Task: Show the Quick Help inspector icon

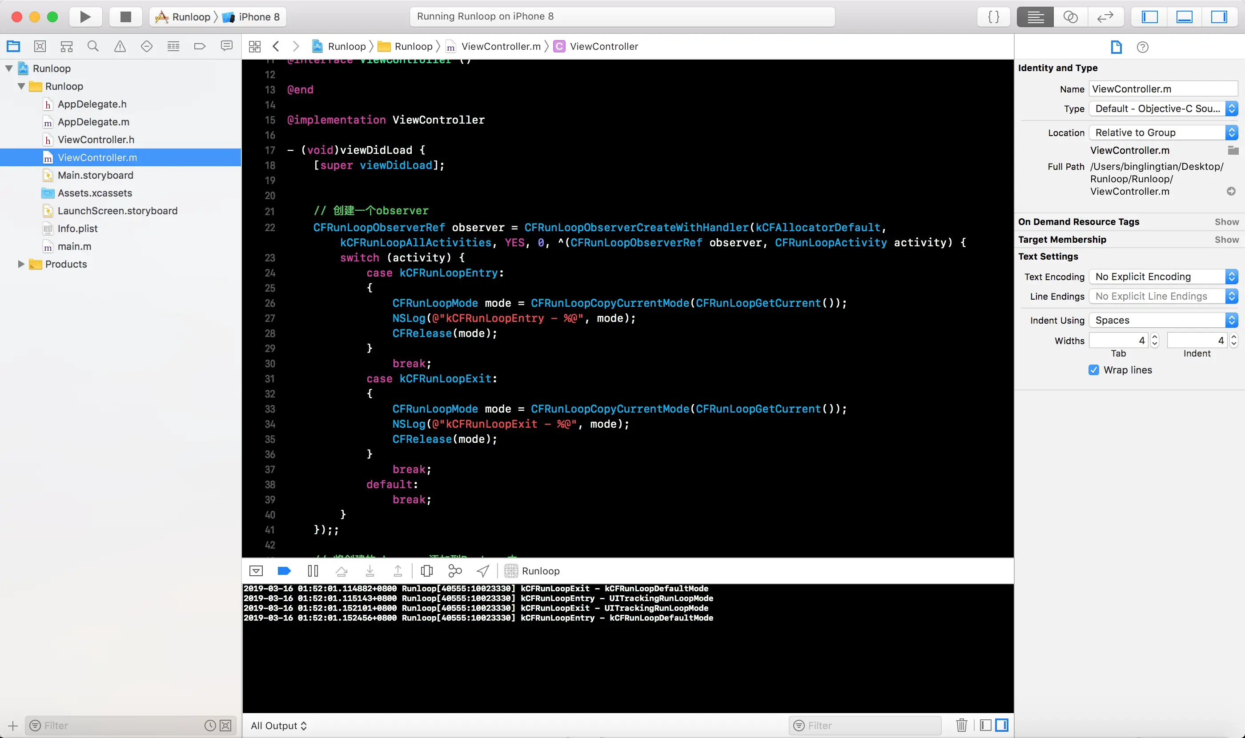Action: click(1143, 47)
